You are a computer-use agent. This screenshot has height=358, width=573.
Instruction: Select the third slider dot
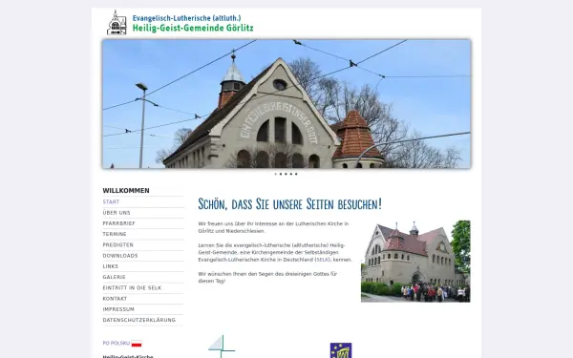286,174
